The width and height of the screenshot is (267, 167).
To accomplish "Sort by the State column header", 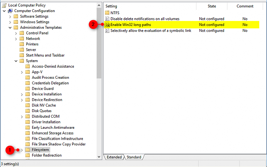I will pos(212,6).
